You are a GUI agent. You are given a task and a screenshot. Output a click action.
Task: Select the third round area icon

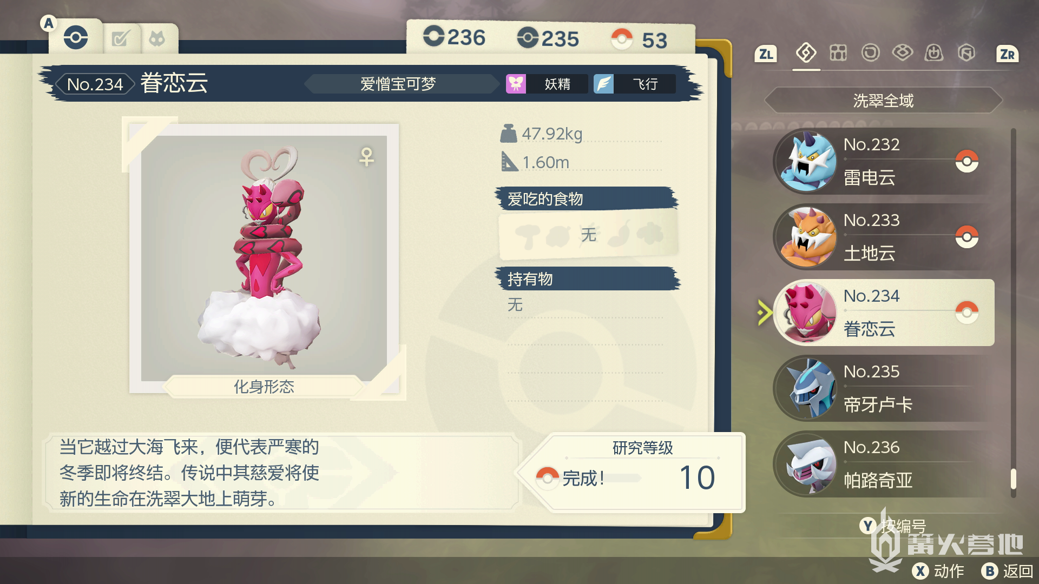click(x=870, y=53)
